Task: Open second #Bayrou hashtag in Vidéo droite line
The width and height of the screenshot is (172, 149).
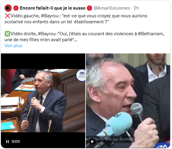Action: [47, 34]
